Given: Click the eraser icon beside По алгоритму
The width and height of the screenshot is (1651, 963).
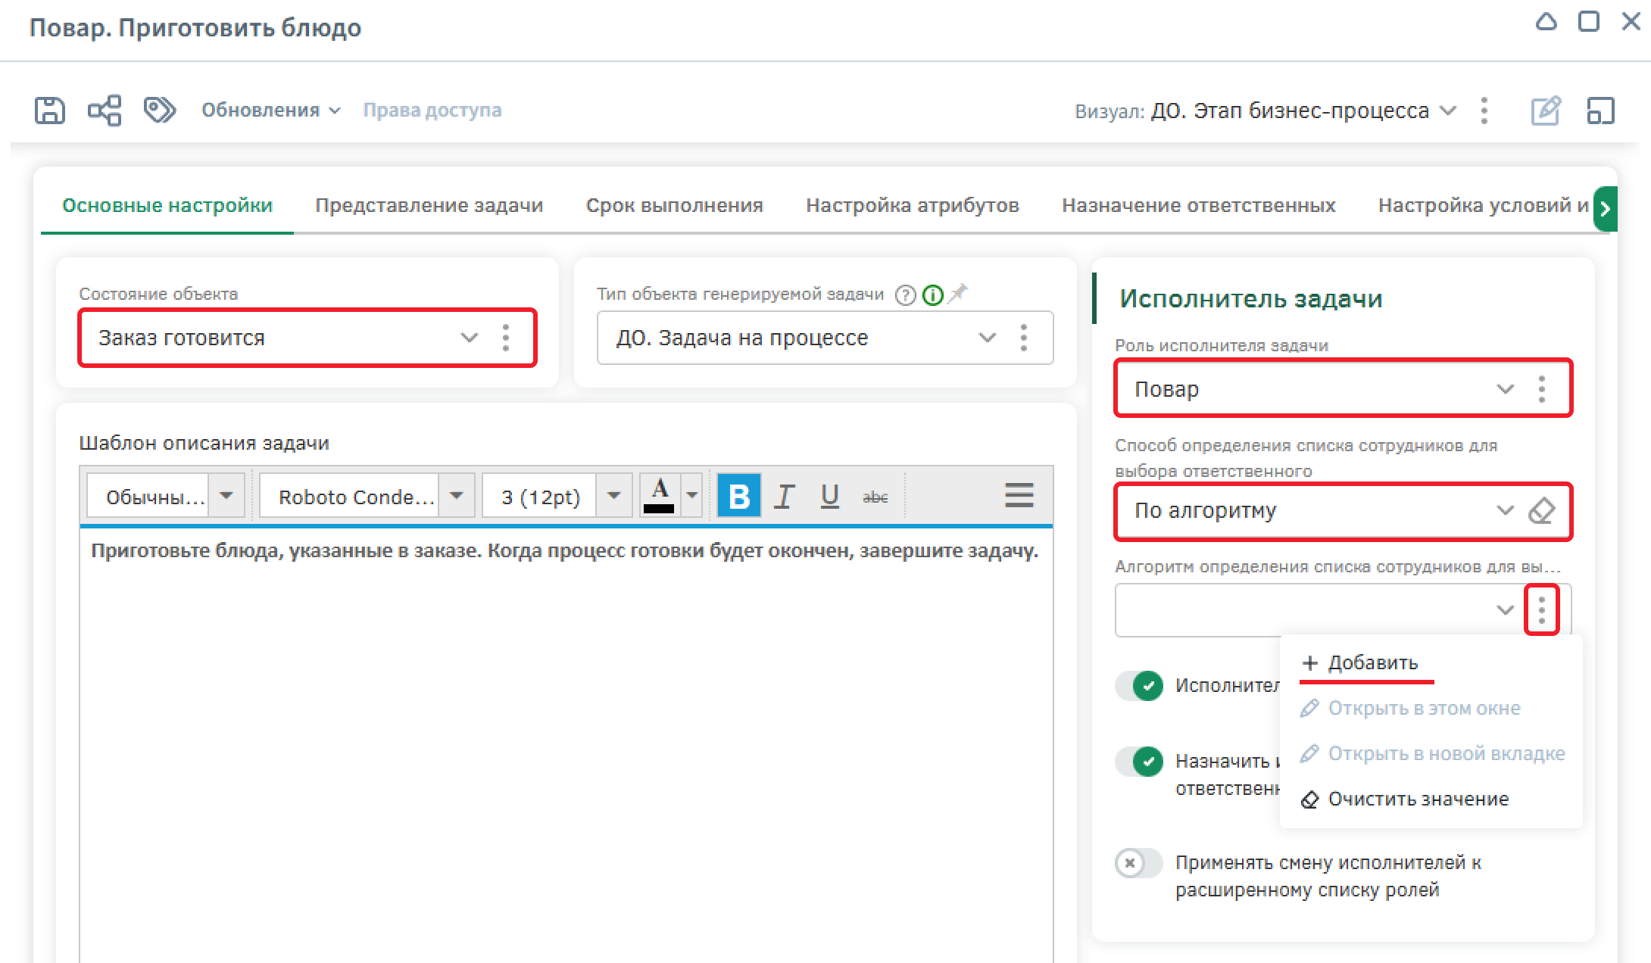Looking at the screenshot, I should coord(1541,511).
